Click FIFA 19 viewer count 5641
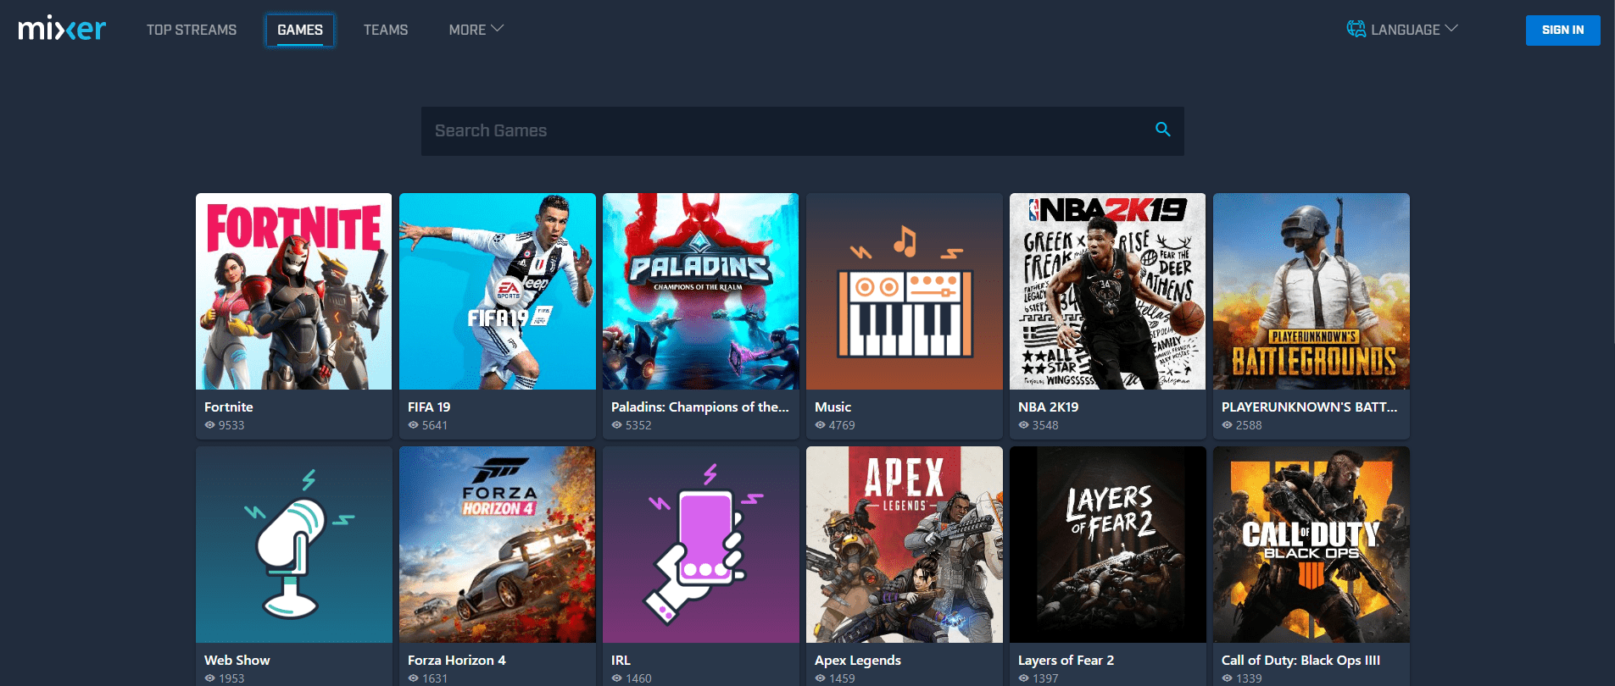Screen dimensions: 1615x686 click(435, 425)
